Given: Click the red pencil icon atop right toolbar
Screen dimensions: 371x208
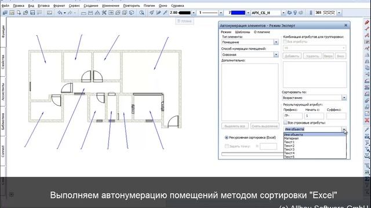Looking at the screenshot, I should 367,23.
